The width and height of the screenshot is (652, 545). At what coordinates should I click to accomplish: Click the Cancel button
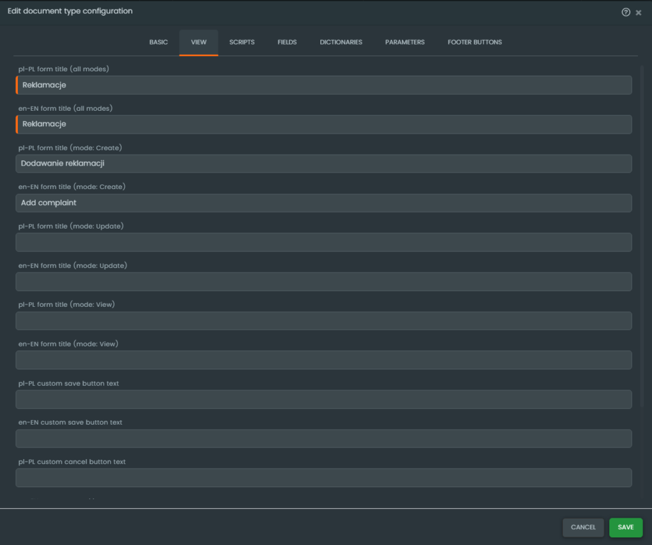pos(583,527)
